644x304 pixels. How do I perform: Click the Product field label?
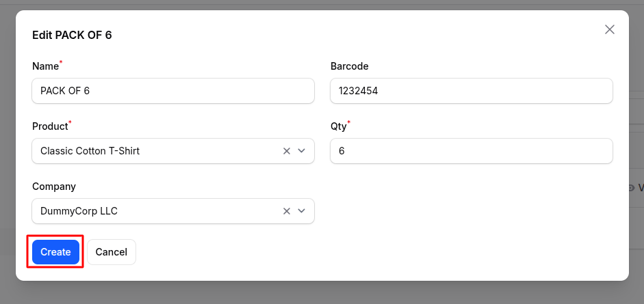point(50,126)
